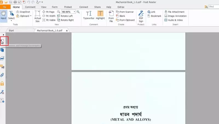Click the 88.96% zoom percentage field

67,12
